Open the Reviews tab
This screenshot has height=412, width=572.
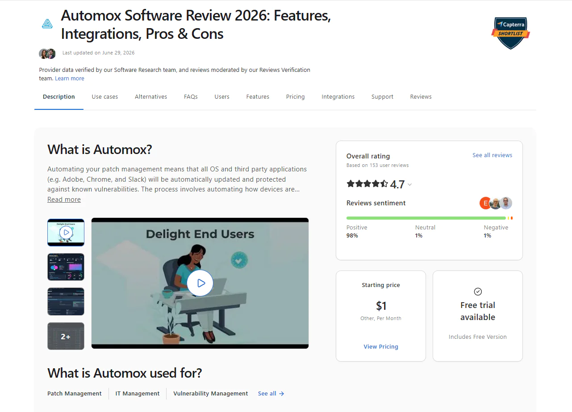coord(421,97)
